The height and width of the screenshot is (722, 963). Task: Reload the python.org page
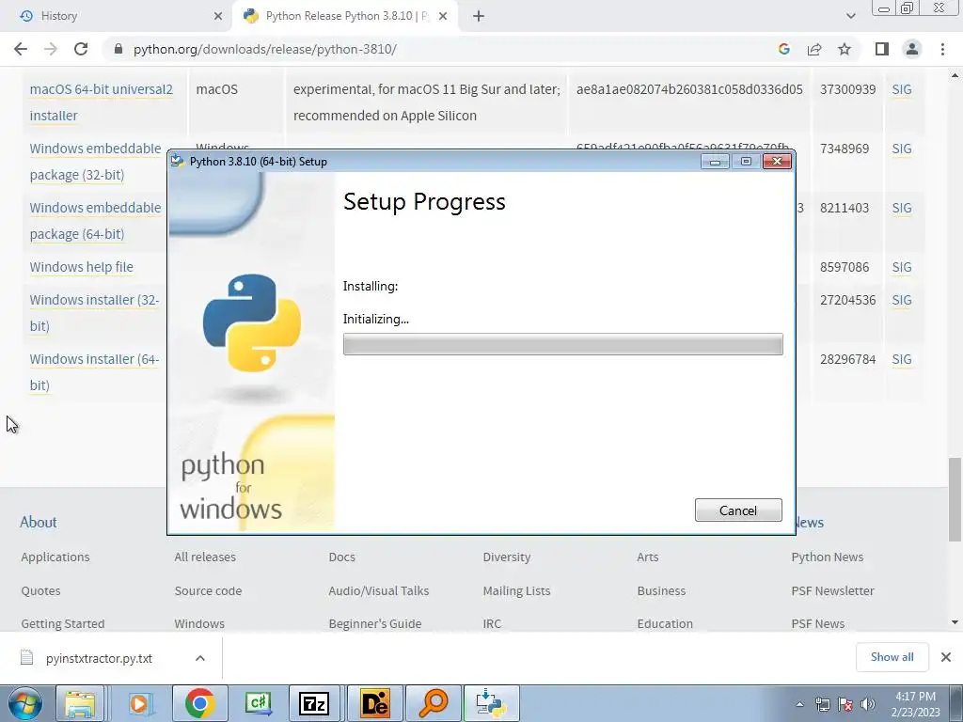[81, 49]
